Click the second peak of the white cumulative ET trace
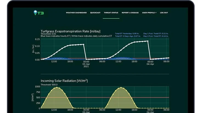 pyautogui.click(x=148, y=41)
